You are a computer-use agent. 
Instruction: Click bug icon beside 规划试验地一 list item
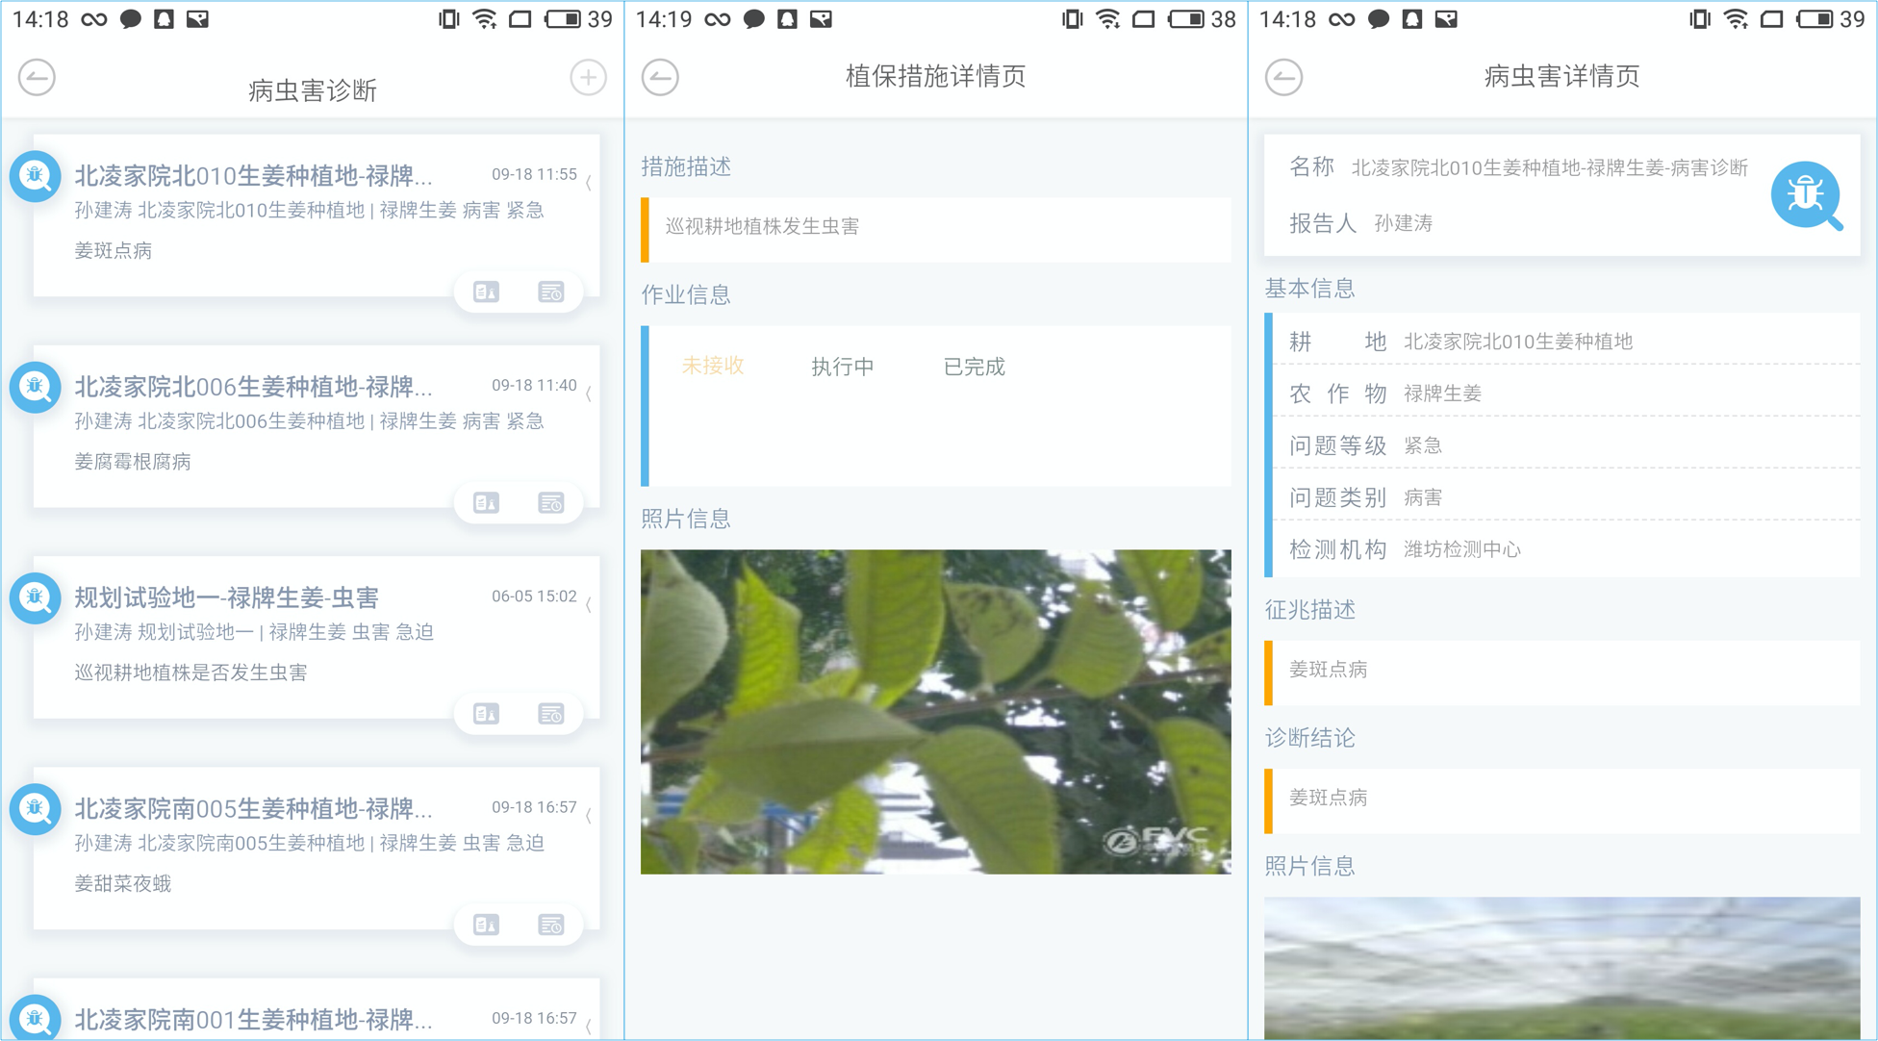[x=36, y=597]
